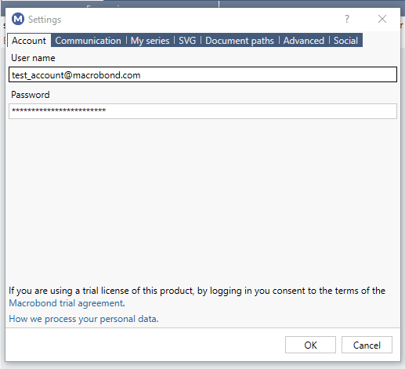Confirm settings with the OK button

pyautogui.click(x=310, y=345)
